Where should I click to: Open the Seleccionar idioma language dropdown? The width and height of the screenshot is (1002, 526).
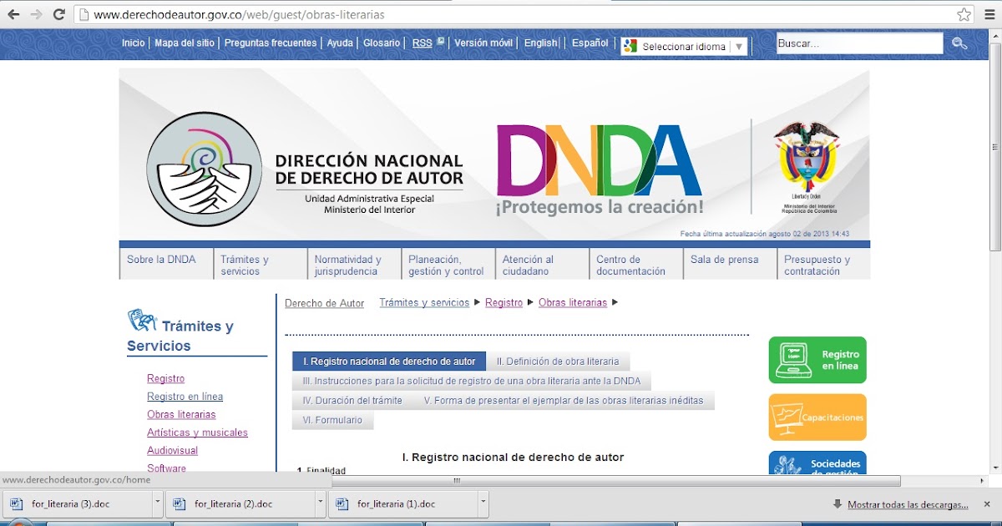coord(685,47)
